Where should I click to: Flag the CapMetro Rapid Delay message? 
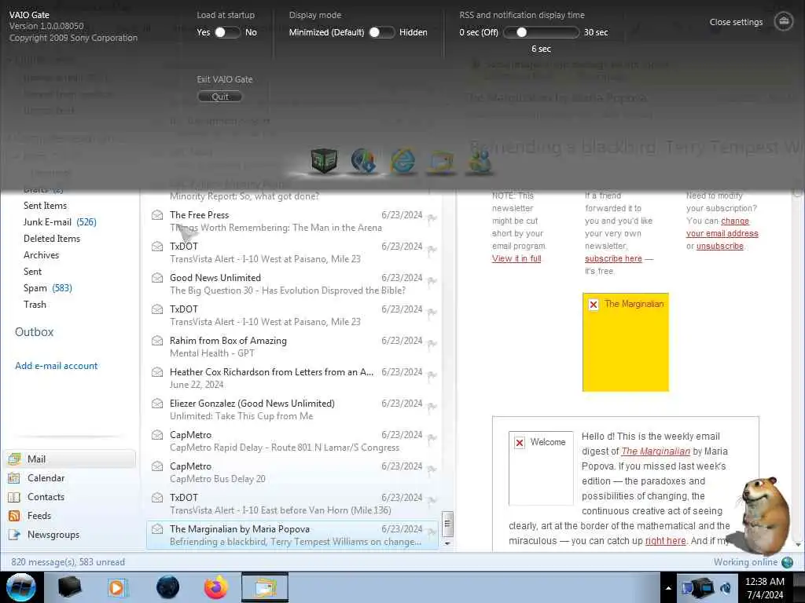pyautogui.click(x=432, y=438)
